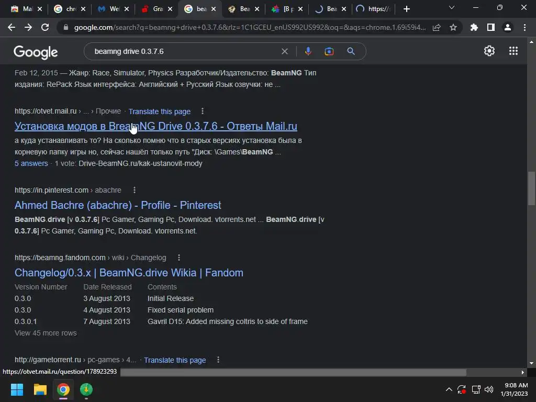Translate the otvet.mail.ru page
536x402 pixels.
point(159,111)
